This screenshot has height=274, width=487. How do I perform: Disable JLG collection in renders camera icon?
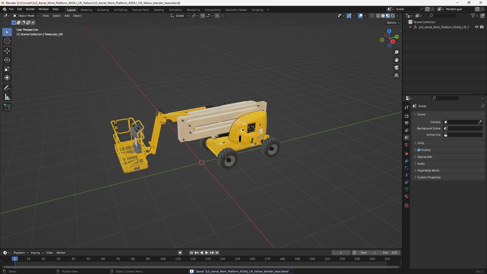pyautogui.click(x=482, y=27)
